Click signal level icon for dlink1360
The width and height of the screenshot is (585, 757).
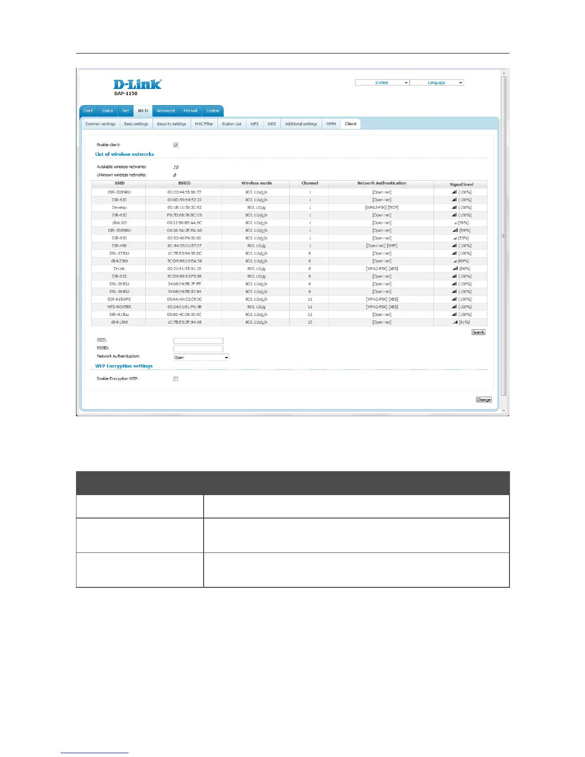(x=455, y=322)
